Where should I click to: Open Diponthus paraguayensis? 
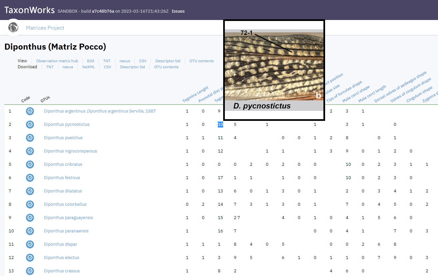68,218
